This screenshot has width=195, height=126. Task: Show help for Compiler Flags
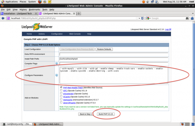(57, 63)
